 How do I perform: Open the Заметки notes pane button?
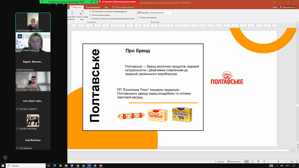point(219,162)
